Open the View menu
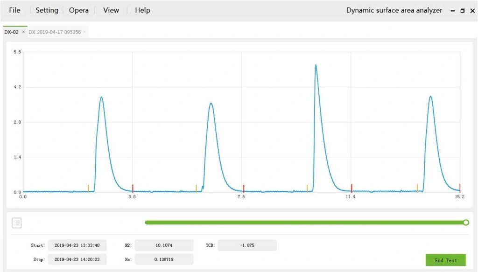This screenshot has height=272, width=478. tap(111, 10)
